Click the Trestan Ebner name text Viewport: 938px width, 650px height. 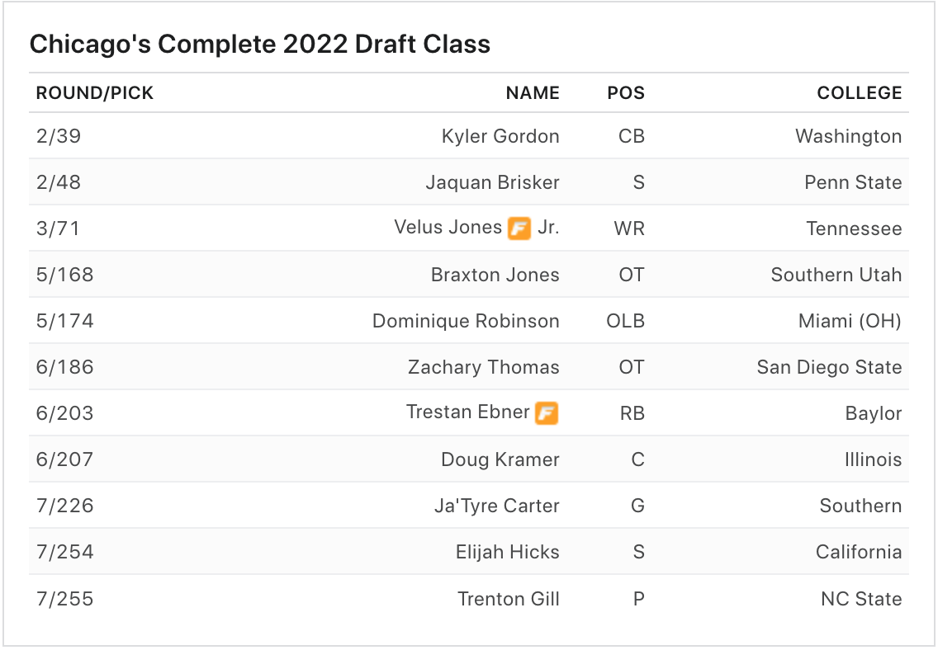pos(467,412)
